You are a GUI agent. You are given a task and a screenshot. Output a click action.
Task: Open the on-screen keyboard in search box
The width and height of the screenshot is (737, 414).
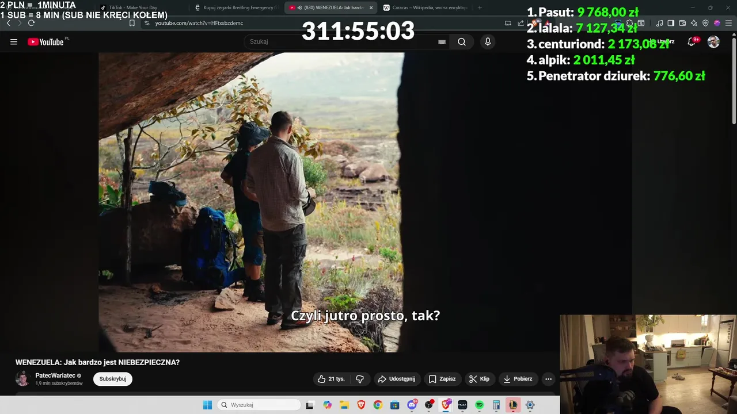pyautogui.click(x=442, y=42)
